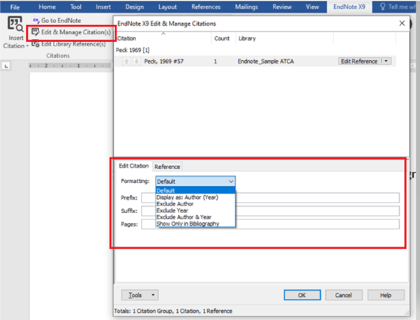Click the OK button
The width and height of the screenshot is (420, 320).
(301, 295)
